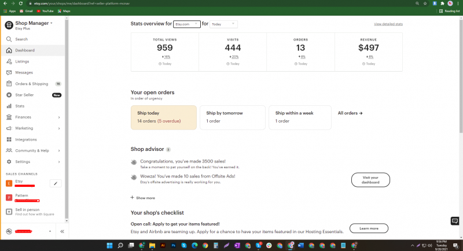The width and height of the screenshot is (463, 251).
Task: Click the Community & Help people icon
Action: click(x=9, y=150)
